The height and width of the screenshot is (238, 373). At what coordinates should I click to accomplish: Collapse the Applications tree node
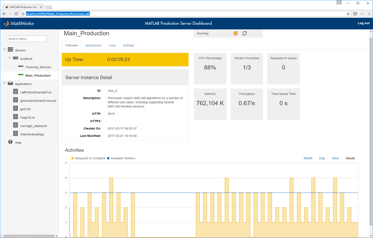click(5, 83)
